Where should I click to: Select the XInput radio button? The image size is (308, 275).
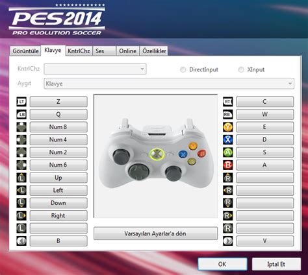(x=241, y=69)
